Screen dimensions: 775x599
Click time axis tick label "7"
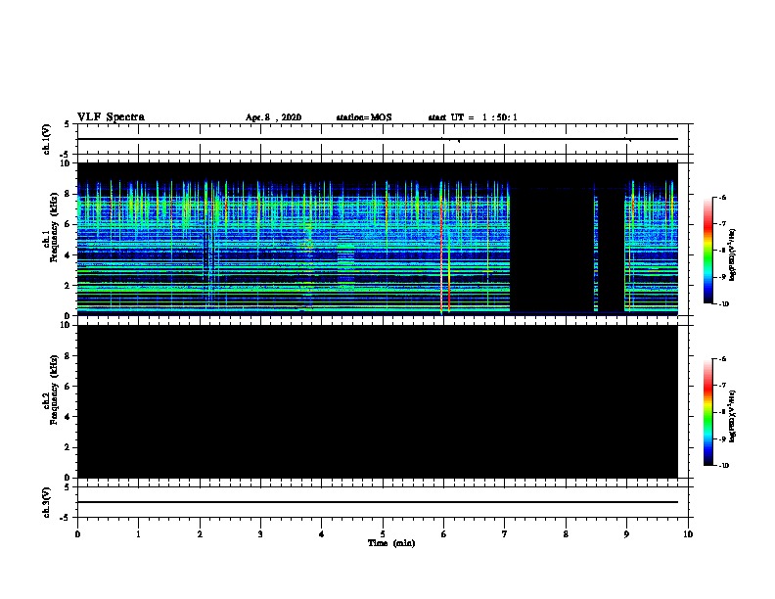pyautogui.click(x=505, y=534)
